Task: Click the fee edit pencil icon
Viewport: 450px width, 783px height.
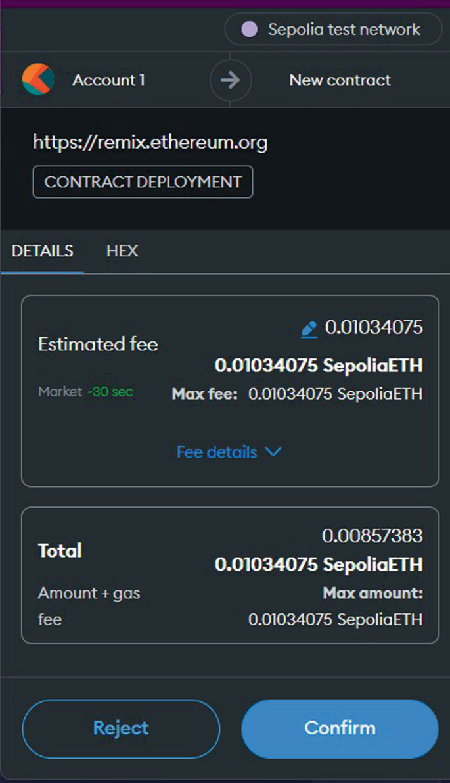Action: pyautogui.click(x=309, y=329)
